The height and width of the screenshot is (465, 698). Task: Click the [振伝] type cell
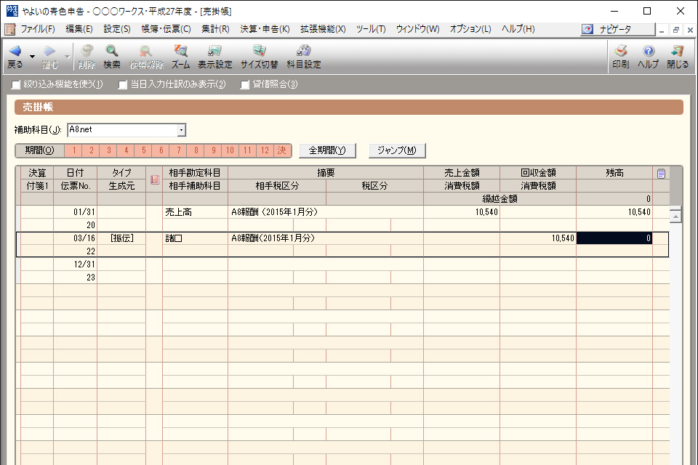tap(121, 238)
